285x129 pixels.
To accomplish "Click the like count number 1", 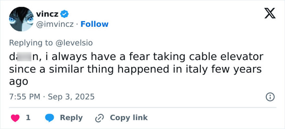I will [x=28, y=118].
